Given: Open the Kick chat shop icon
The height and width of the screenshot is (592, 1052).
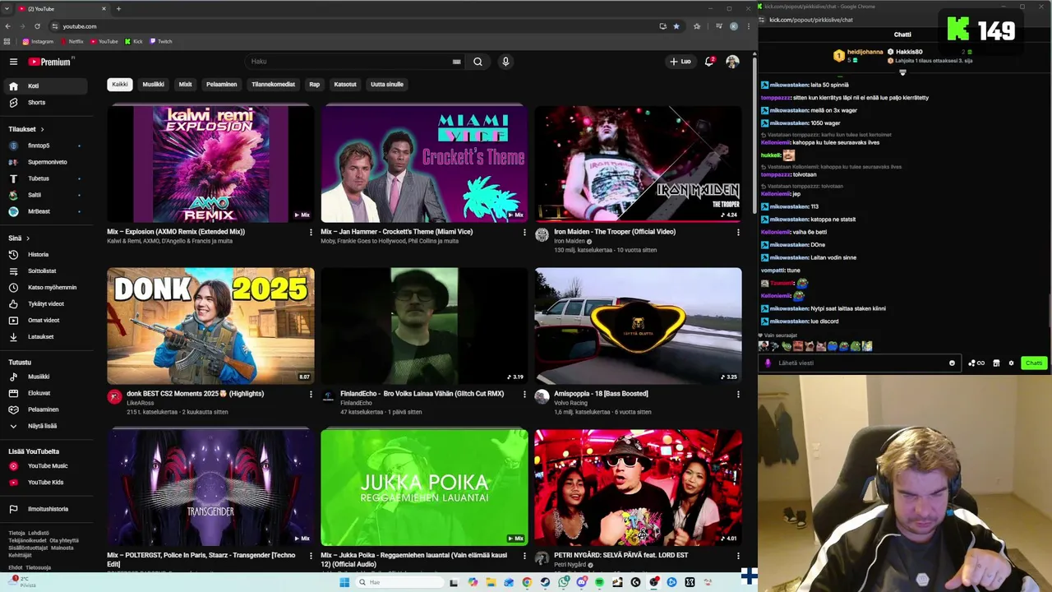Looking at the screenshot, I should 996,363.
